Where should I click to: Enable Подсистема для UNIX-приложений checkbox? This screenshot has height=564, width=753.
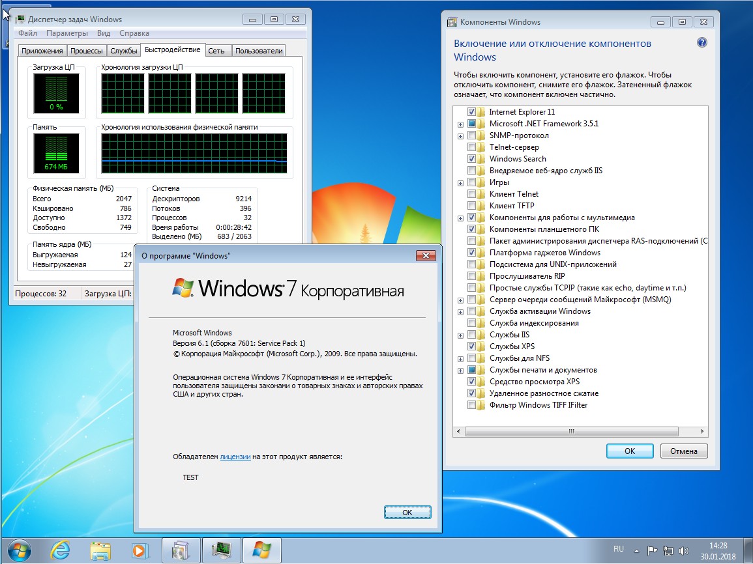coord(471,264)
